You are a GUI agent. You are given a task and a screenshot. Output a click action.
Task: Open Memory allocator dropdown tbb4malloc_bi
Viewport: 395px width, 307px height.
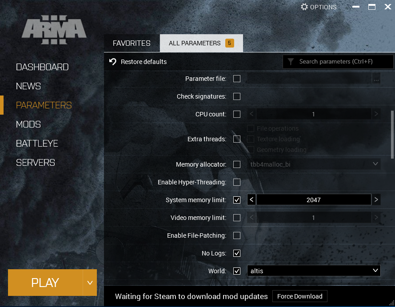tap(314, 164)
